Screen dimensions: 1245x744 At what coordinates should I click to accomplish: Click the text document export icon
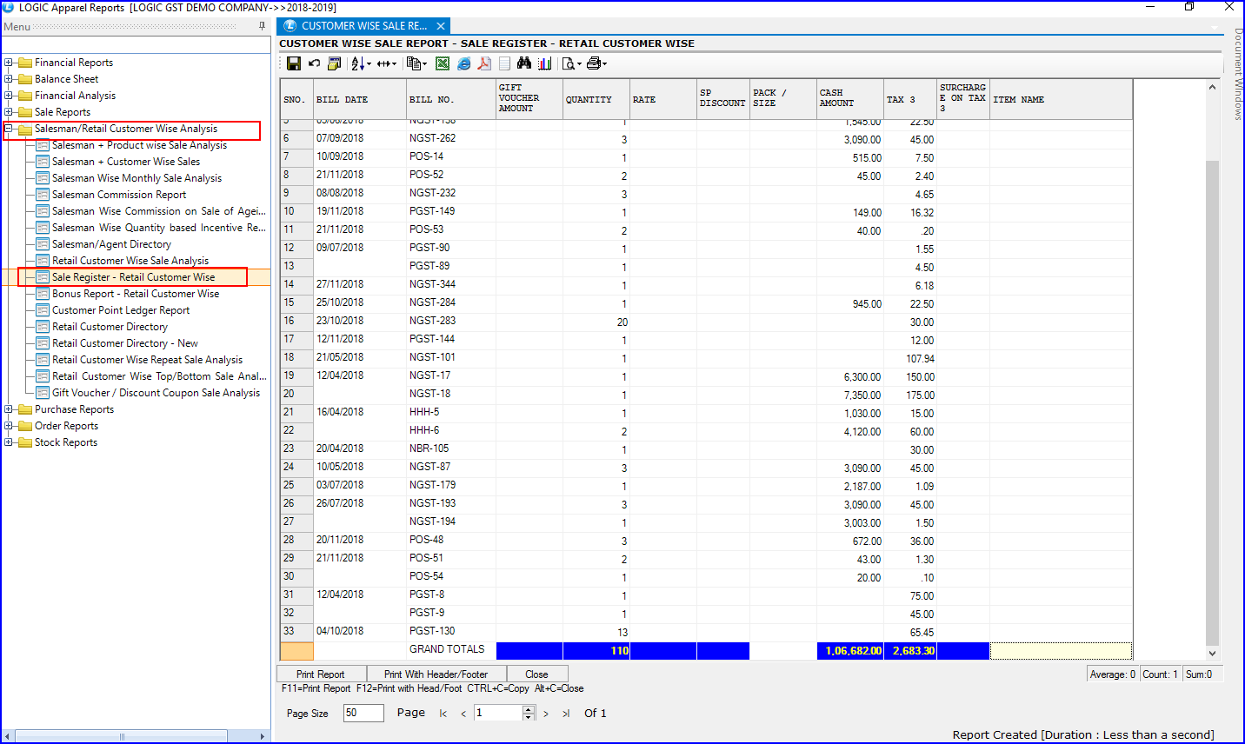tap(504, 63)
